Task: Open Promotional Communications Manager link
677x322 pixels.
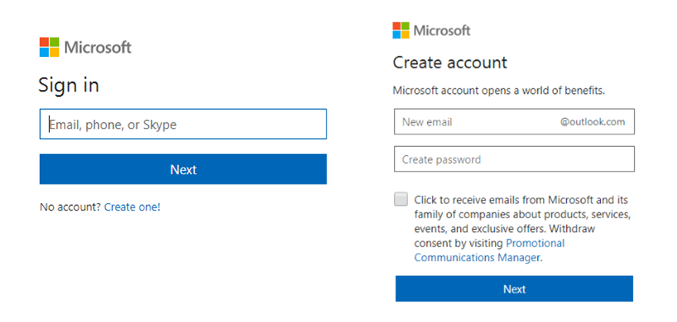Action: coord(489,251)
